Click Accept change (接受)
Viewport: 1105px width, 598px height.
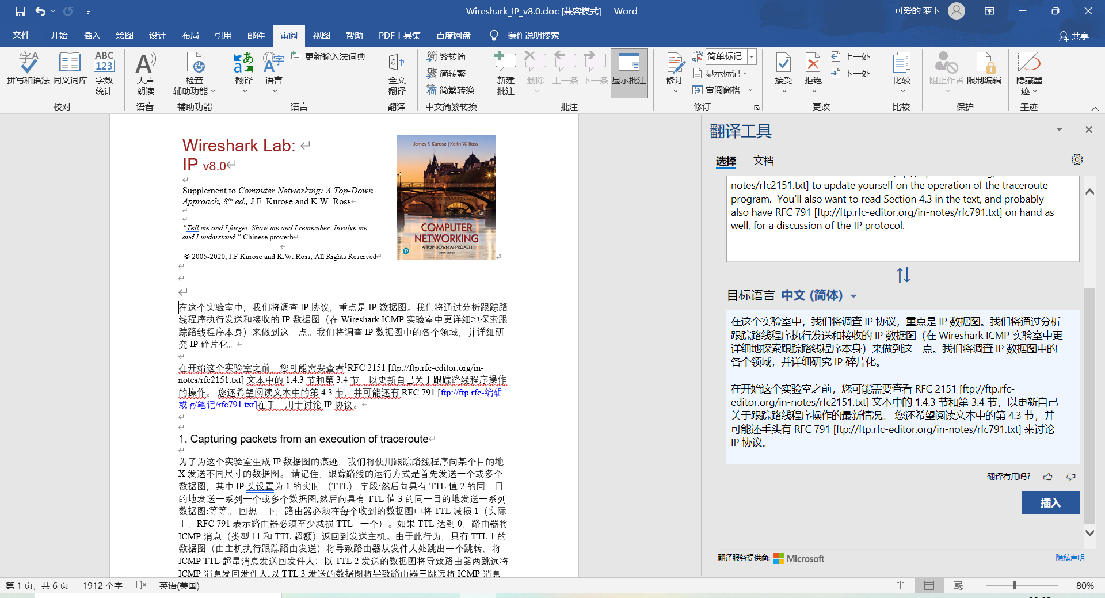pos(783,73)
